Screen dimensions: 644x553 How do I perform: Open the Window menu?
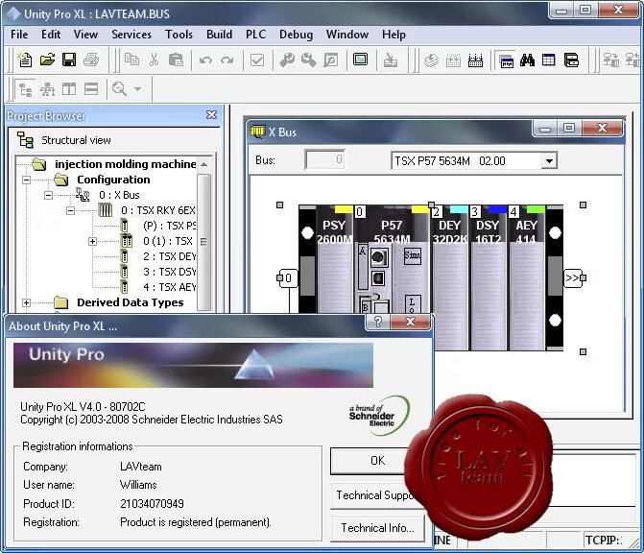[347, 35]
